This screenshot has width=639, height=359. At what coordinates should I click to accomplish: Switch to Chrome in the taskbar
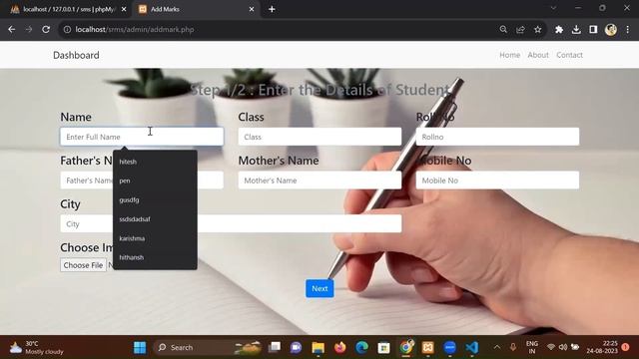point(406,347)
